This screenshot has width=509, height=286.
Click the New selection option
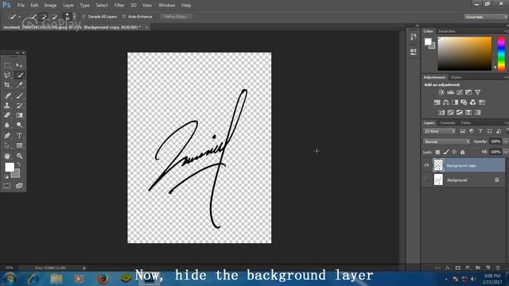[x=33, y=17]
